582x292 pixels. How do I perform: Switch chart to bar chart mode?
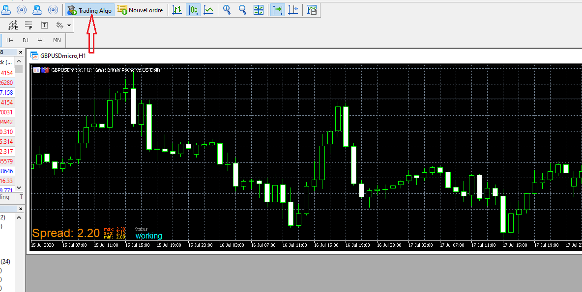click(x=177, y=10)
